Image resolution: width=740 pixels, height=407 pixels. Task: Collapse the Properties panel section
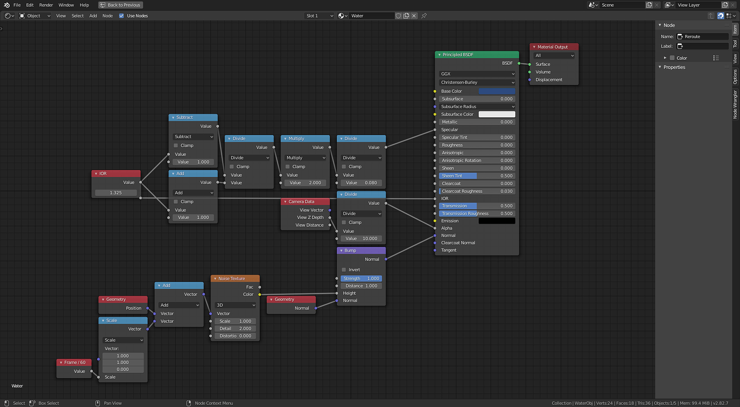pyautogui.click(x=661, y=67)
